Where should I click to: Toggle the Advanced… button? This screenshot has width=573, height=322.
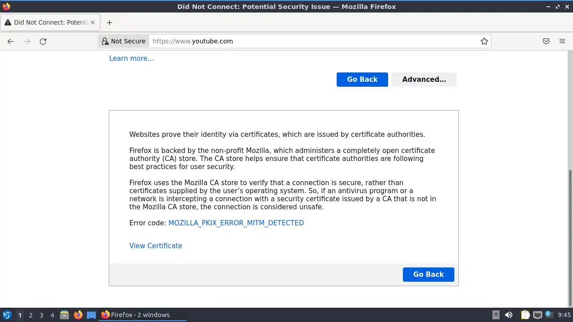click(424, 80)
